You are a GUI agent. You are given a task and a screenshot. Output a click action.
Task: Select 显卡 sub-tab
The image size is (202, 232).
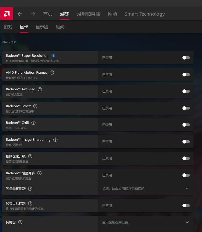pyautogui.click(x=24, y=27)
